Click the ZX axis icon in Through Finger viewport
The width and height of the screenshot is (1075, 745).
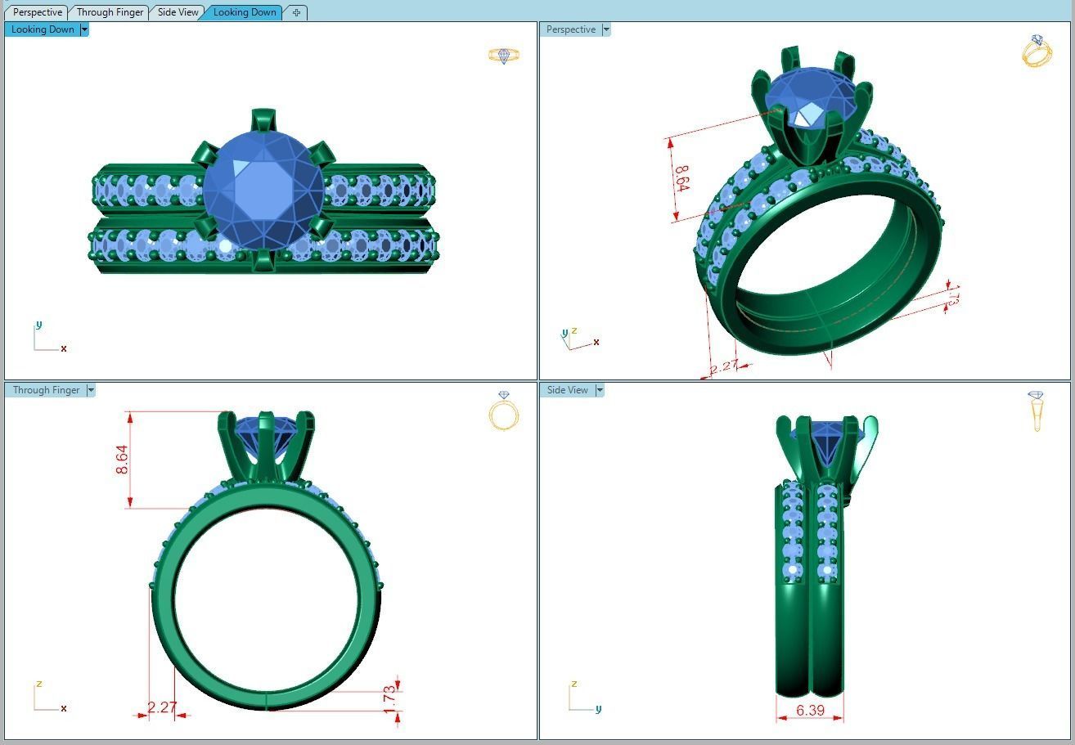(x=49, y=696)
